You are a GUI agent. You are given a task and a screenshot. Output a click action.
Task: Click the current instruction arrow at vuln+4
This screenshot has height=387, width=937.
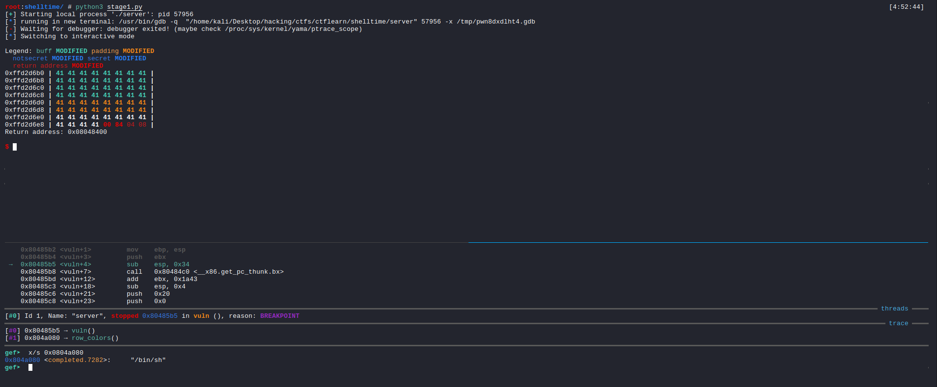tap(11, 264)
